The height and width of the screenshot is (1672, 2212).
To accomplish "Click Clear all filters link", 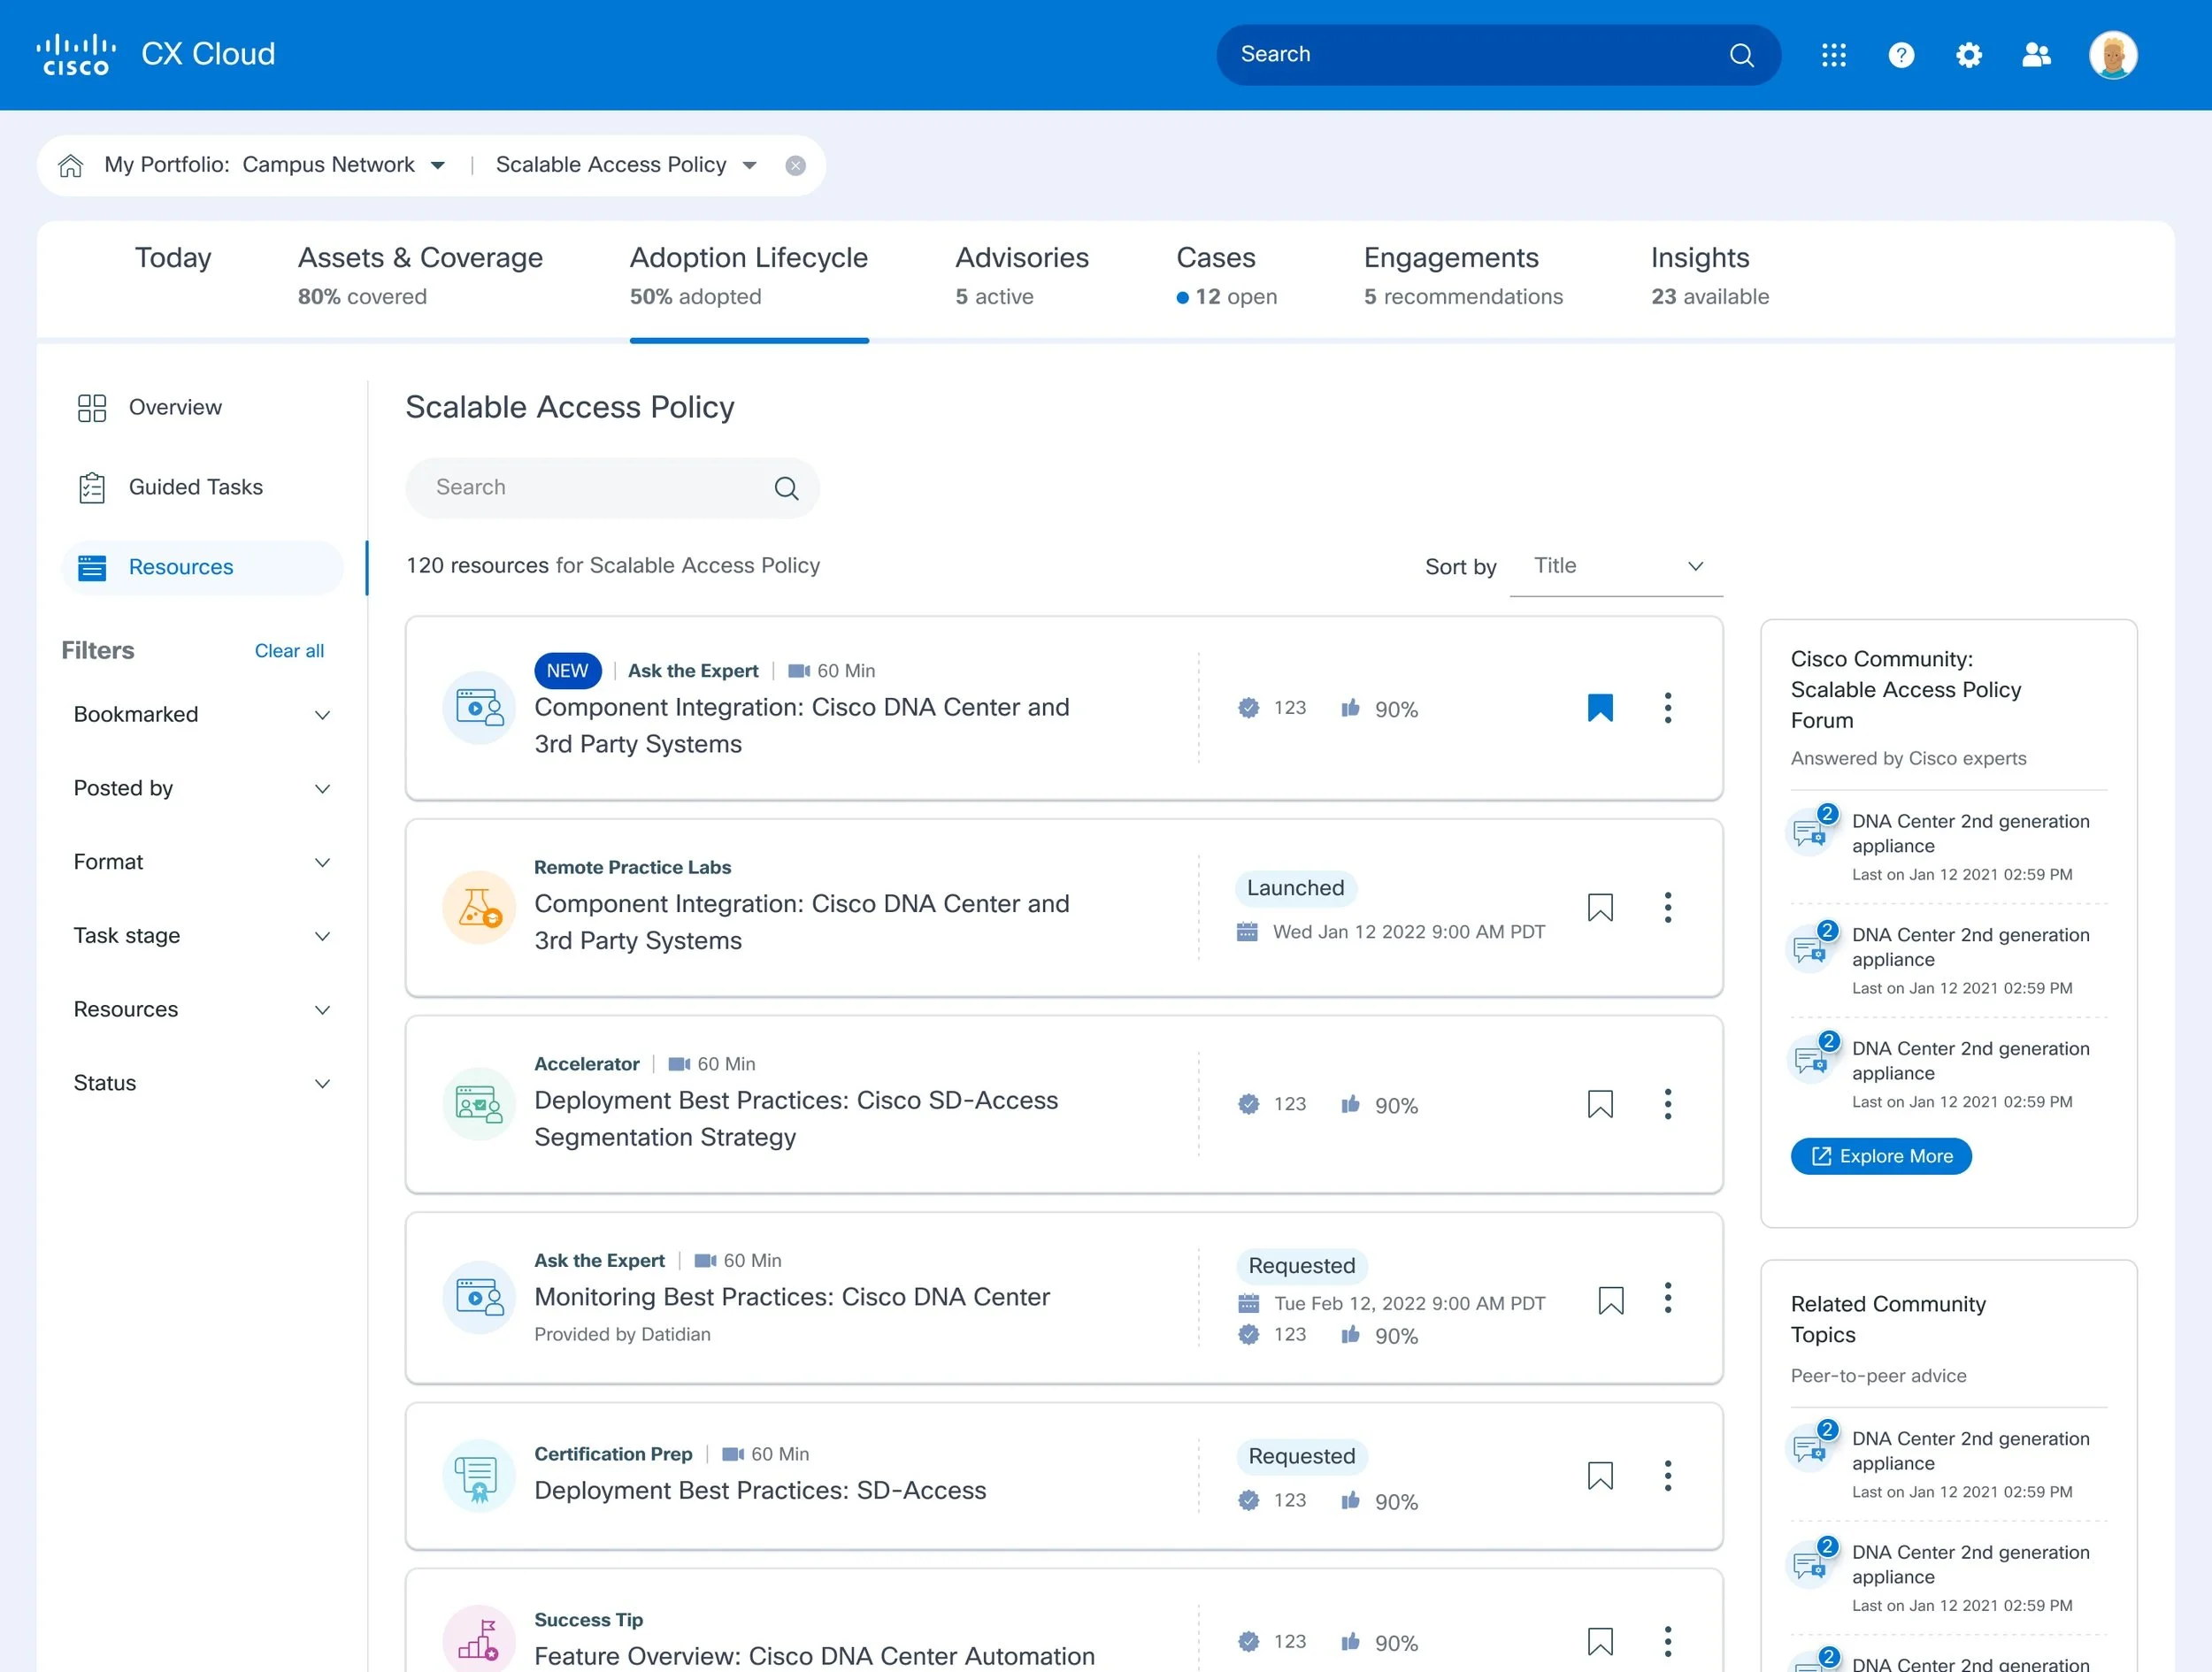I will 289,651.
